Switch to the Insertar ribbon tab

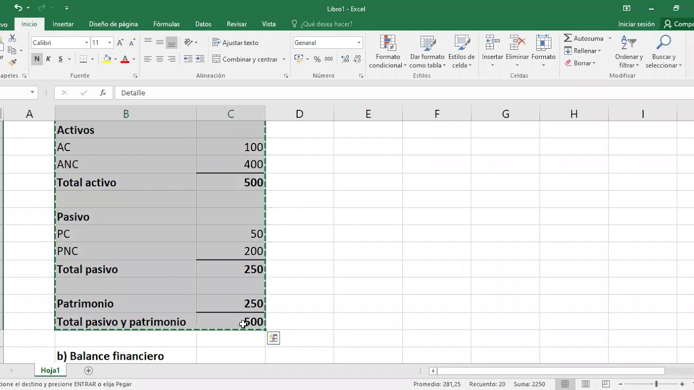tap(63, 24)
